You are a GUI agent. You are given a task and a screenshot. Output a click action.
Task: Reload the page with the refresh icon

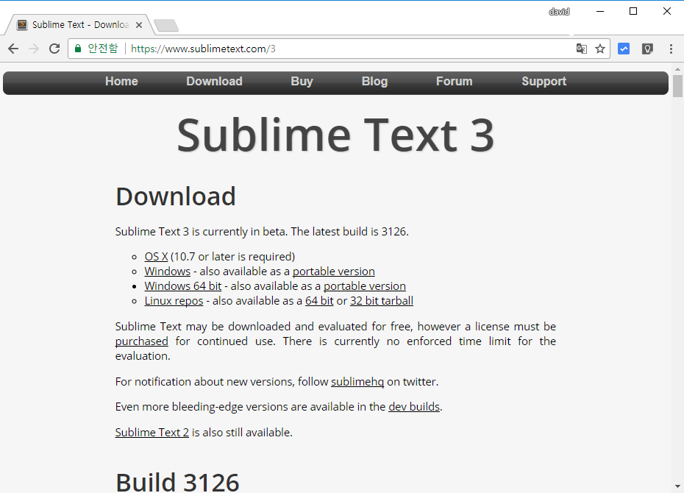[x=54, y=49]
